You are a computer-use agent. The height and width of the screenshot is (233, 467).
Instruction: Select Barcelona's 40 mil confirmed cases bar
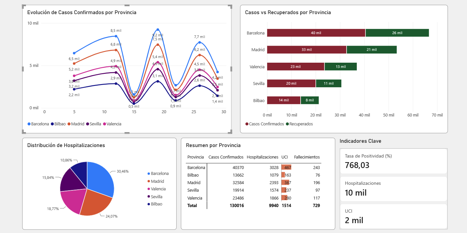[x=316, y=33]
